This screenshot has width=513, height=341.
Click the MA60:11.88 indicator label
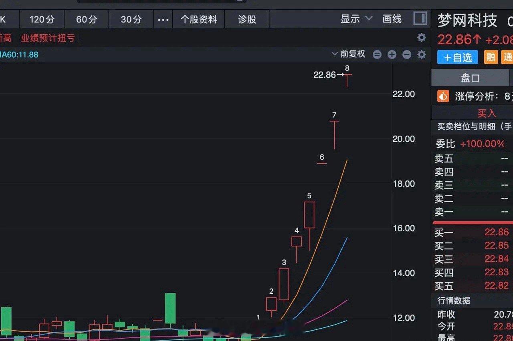[19, 54]
